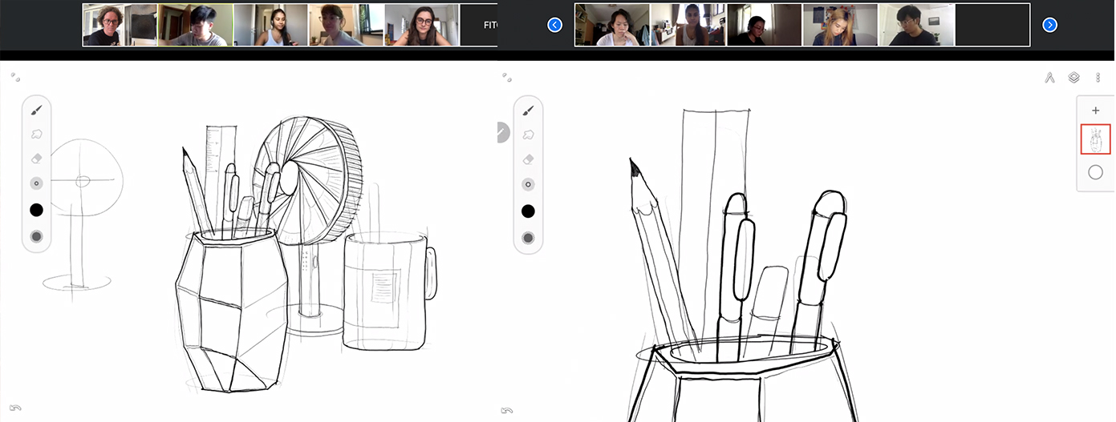Click the undo arrow on the left canvas

pos(15,408)
